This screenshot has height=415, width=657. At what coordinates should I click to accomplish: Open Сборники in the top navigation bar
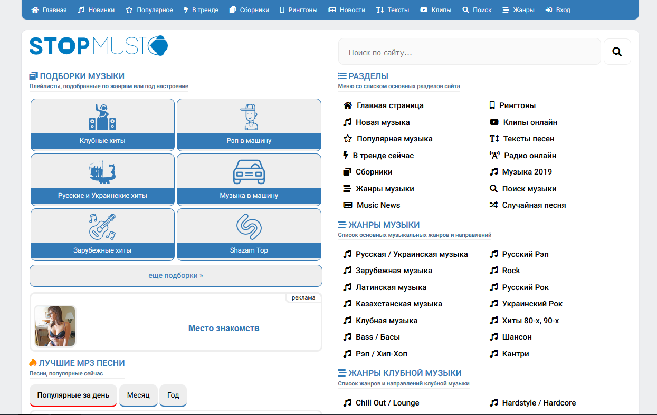(249, 10)
